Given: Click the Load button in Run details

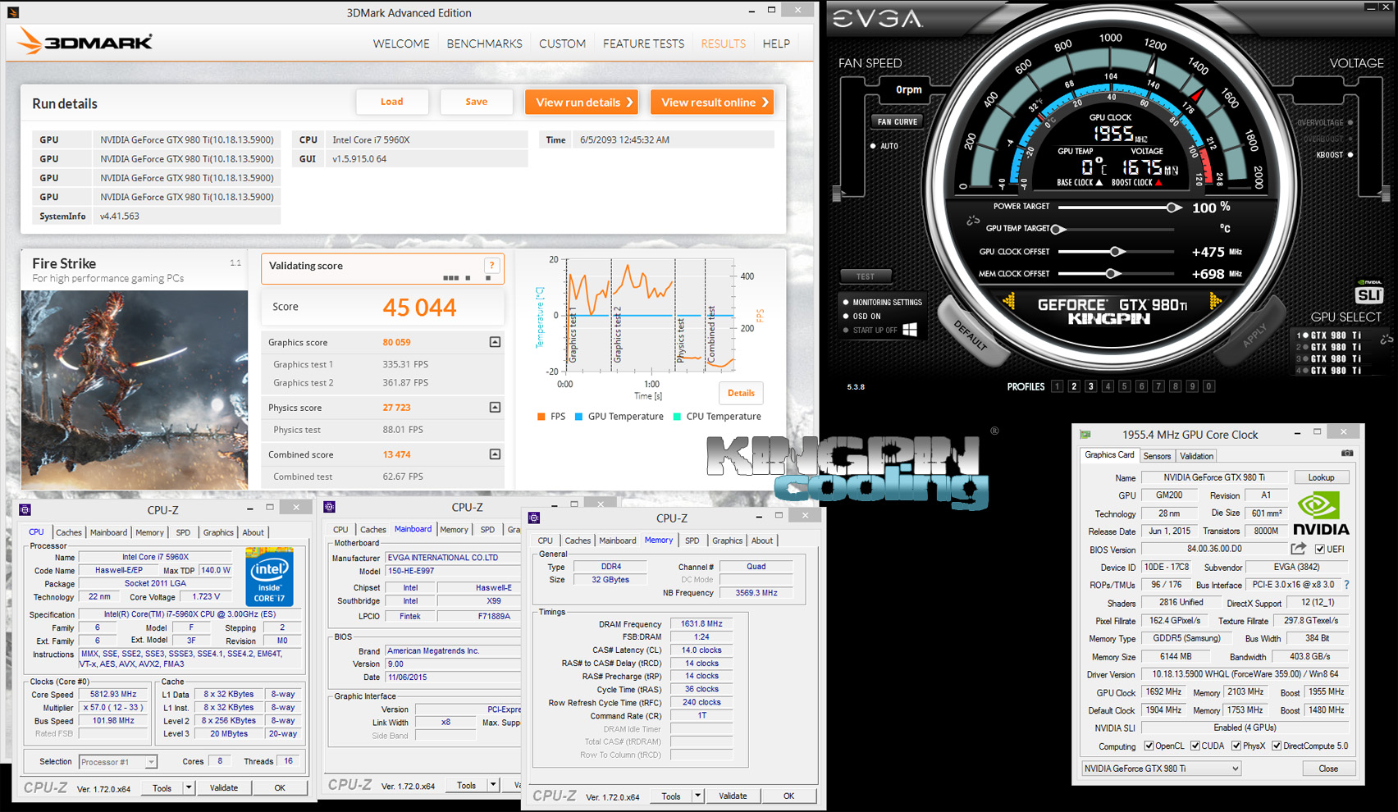Looking at the screenshot, I should coord(392,102).
